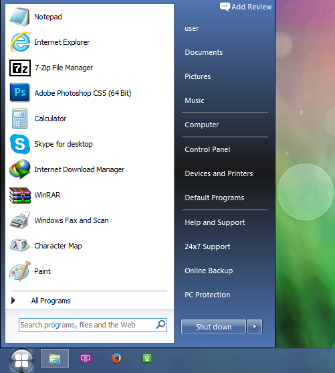The width and height of the screenshot is (335, 373).
Task: Select the Internet Explorer text label
Action: tap(62, 42)
